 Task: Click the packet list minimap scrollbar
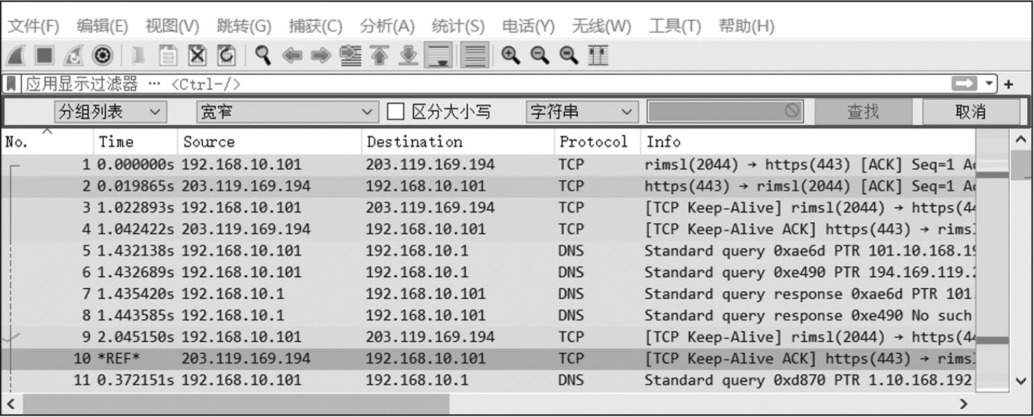point(992,261)
